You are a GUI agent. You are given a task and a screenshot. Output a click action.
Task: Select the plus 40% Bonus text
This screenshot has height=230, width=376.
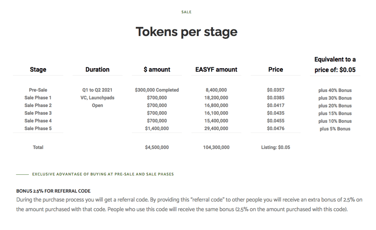pos(335,90)
